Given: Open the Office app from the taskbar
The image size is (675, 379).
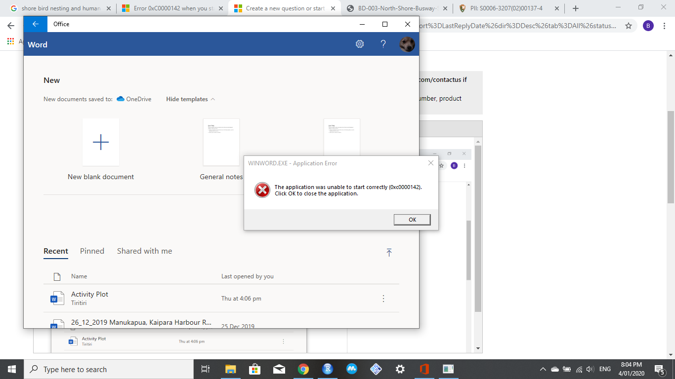Looking at the screenshot, I should coord(424,369).
